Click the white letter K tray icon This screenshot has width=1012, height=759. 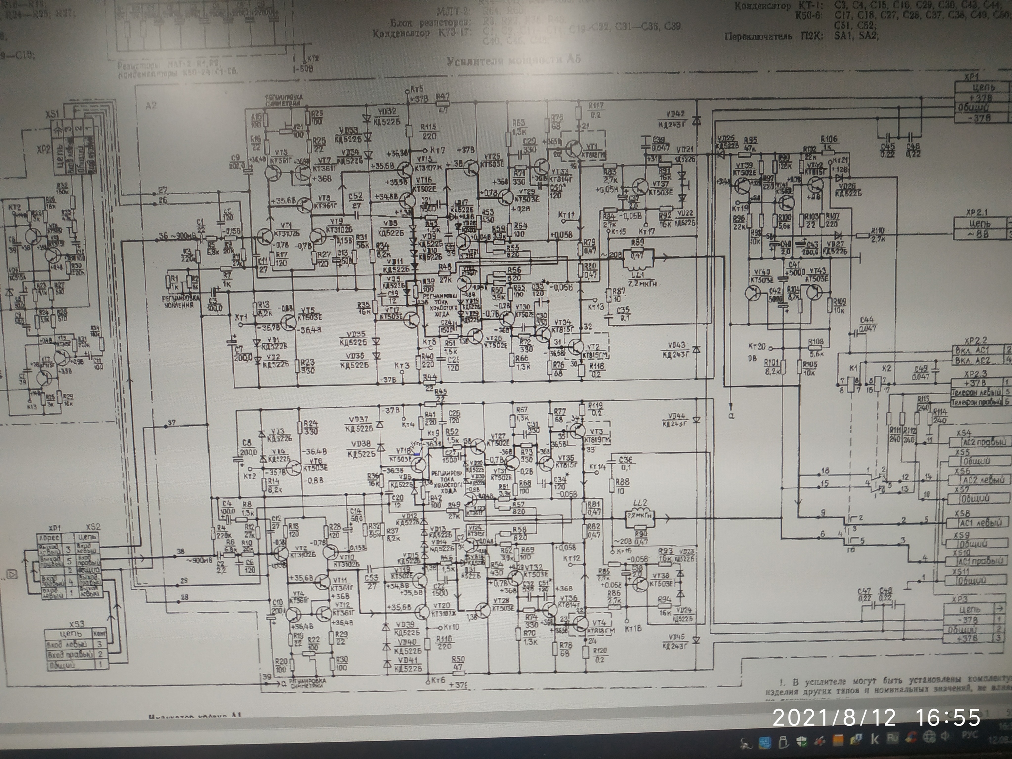click(x=874, y=739)
